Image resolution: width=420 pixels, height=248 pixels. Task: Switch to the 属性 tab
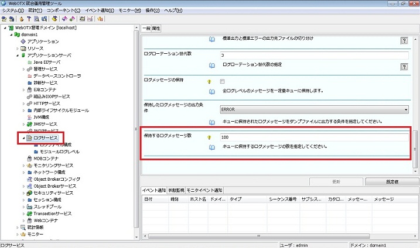click(x=156, y=28)
